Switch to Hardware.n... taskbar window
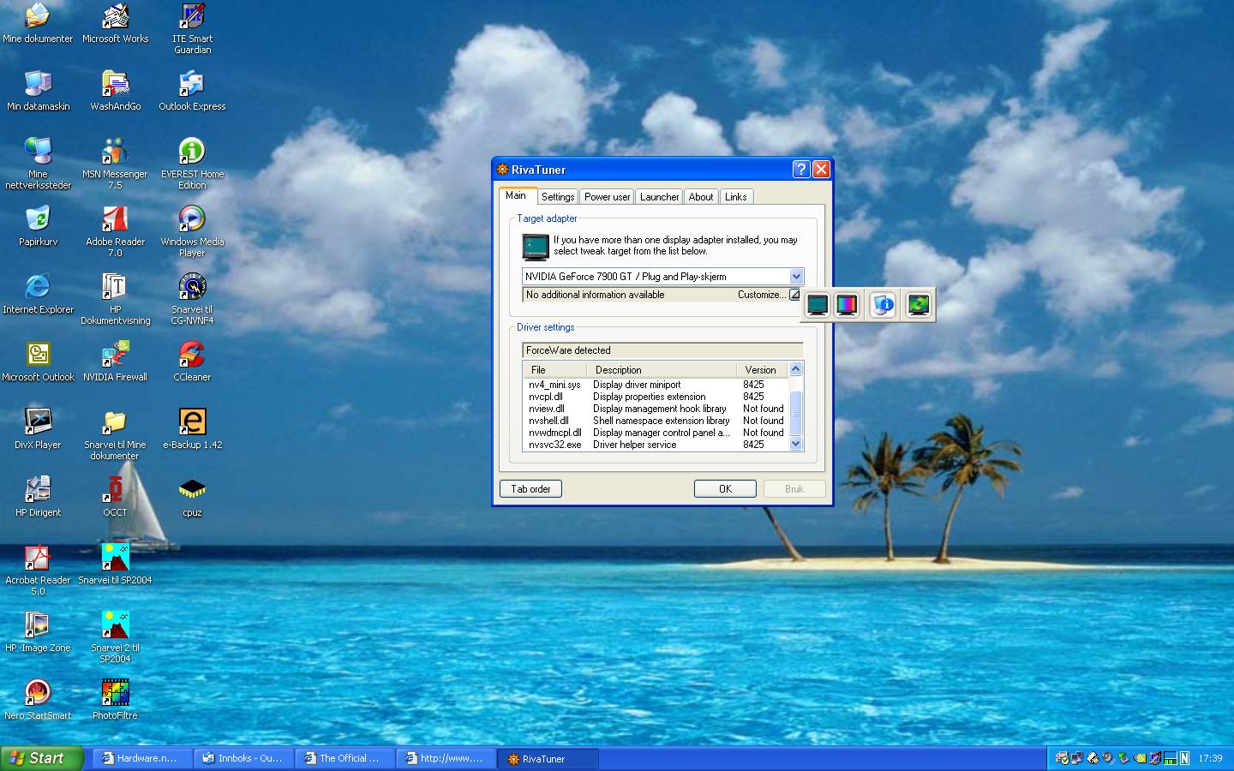 (x=141, y=758)
